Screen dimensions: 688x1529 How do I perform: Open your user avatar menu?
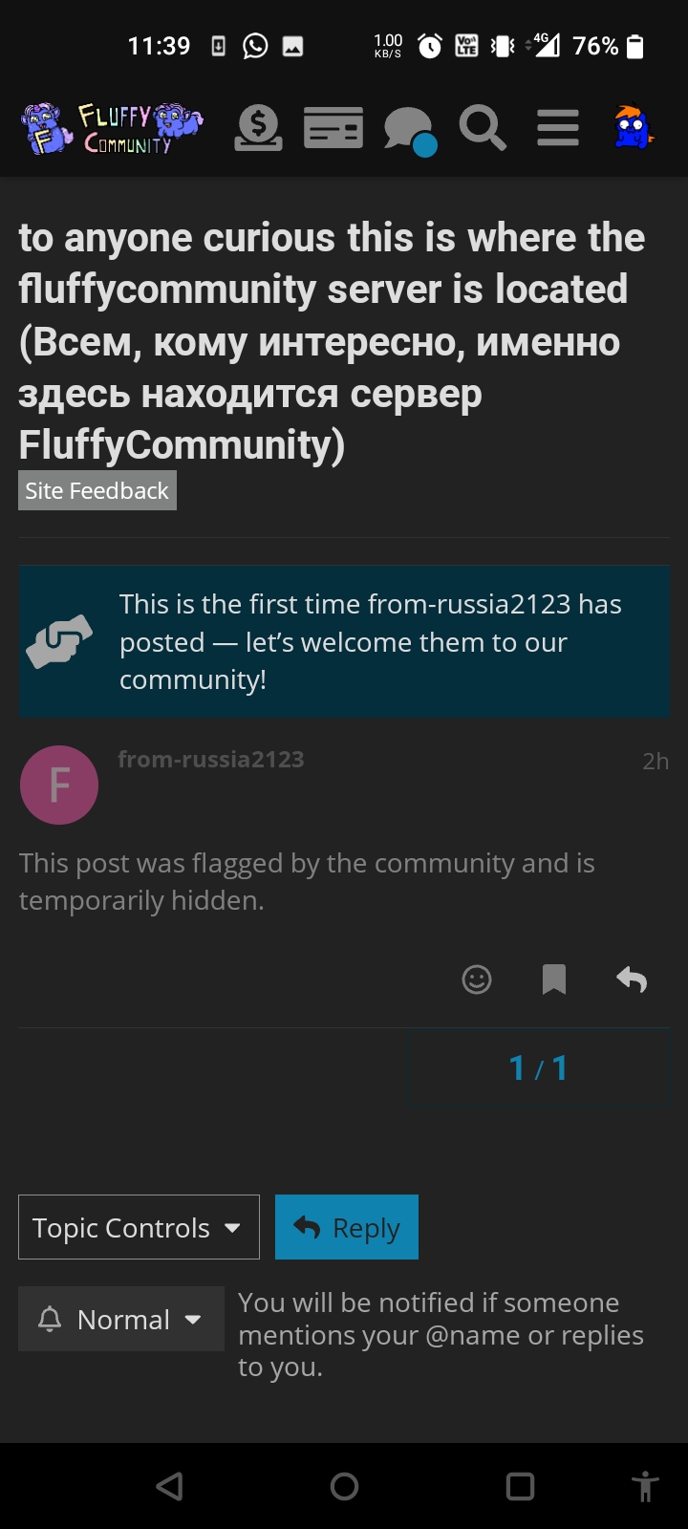click(x=633, y=128)
